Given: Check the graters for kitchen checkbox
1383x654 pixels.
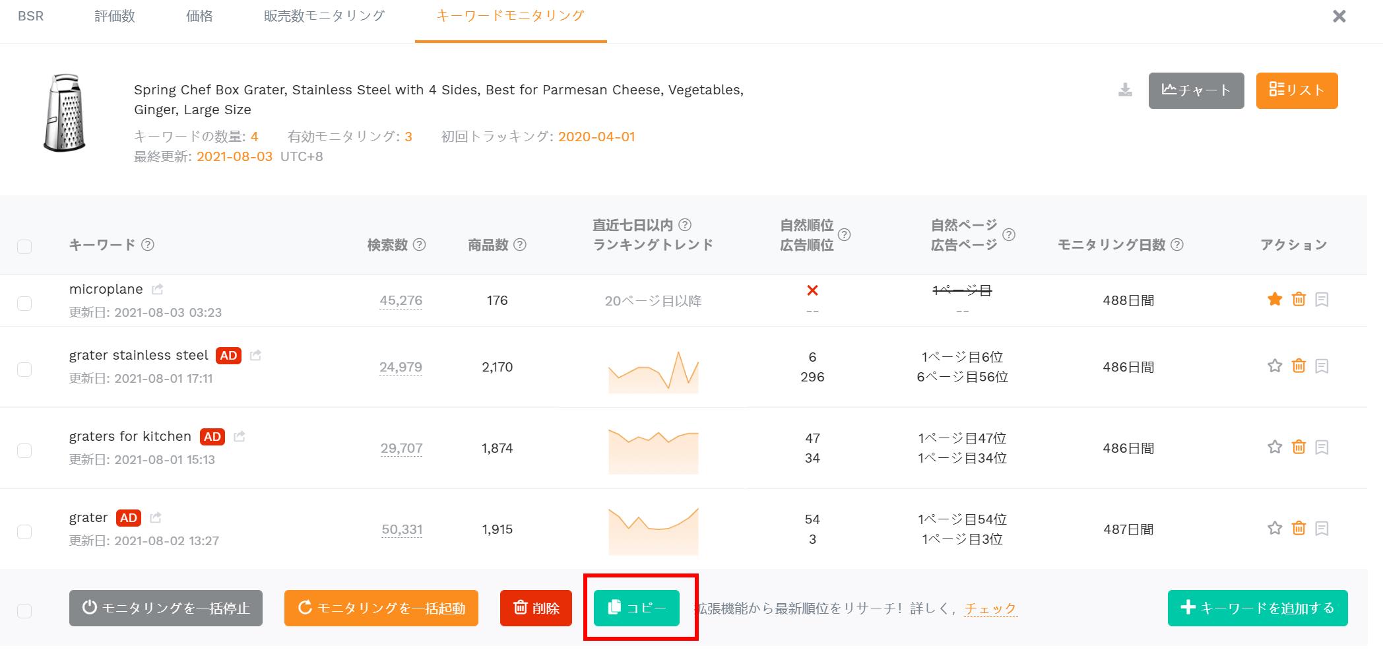Looking at the screenshot, I should (x=24, y=451).
